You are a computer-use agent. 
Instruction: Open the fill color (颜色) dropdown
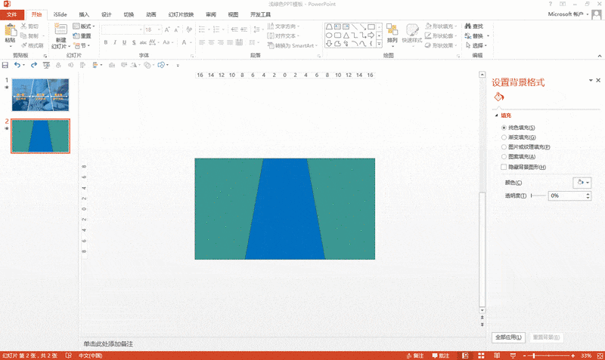pos(582,183)
